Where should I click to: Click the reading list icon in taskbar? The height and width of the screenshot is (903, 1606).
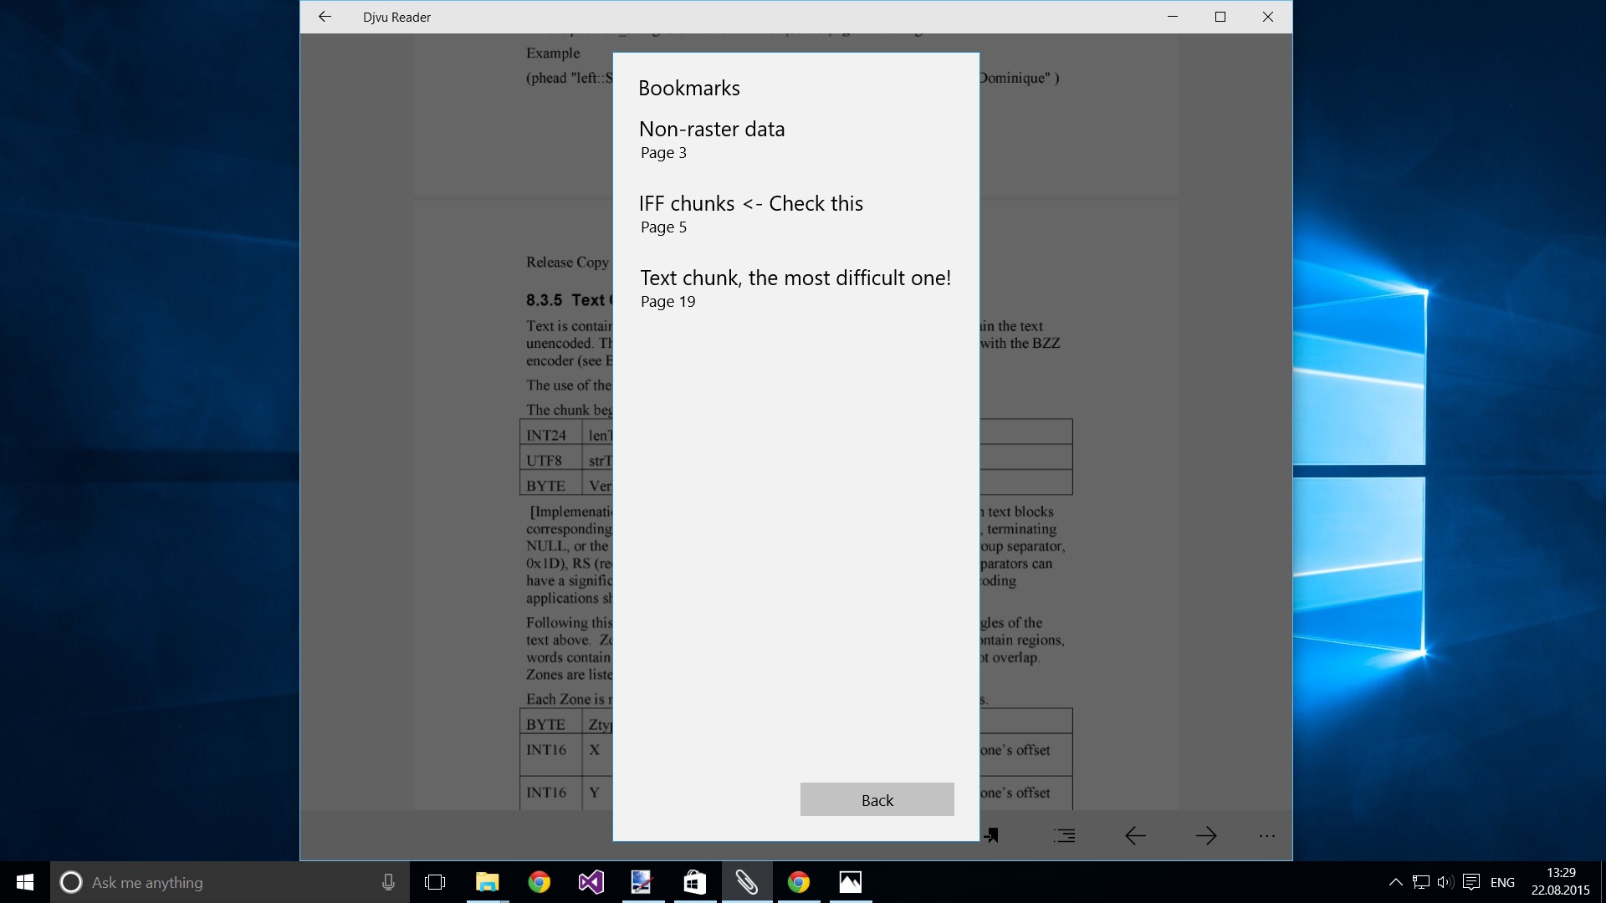point(745,881)
